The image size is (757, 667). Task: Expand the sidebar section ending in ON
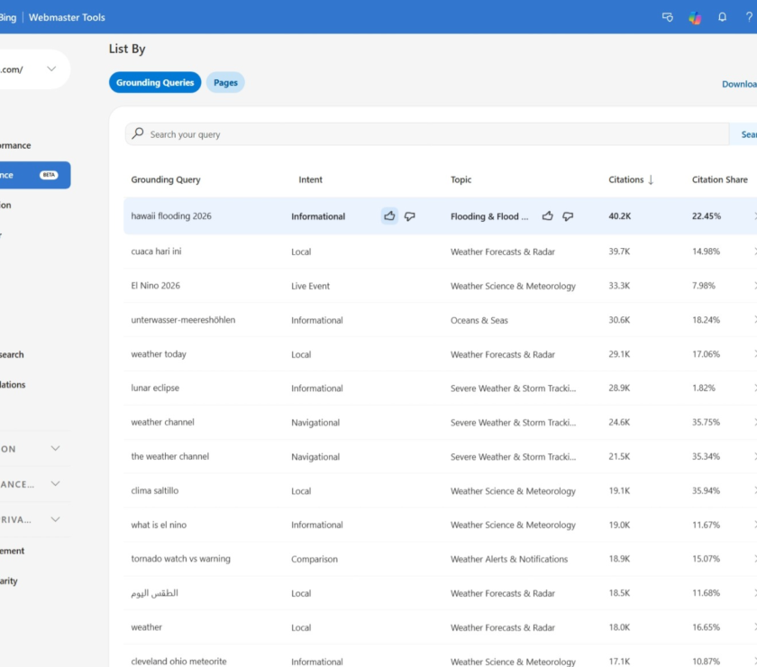[x=56, y=449]
